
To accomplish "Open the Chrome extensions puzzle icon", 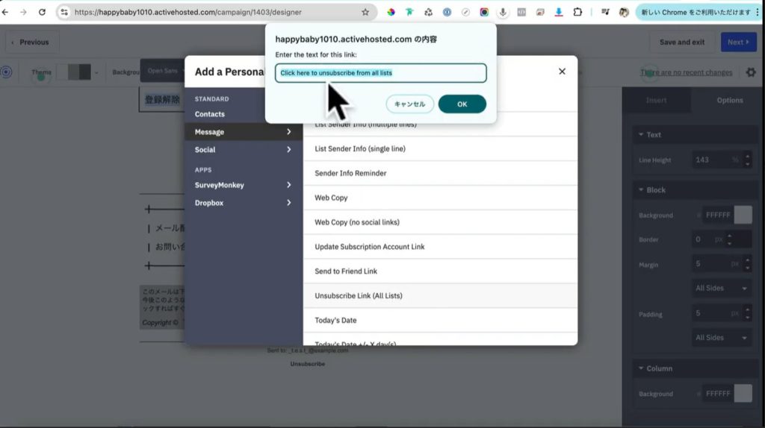I will point(577,12).
